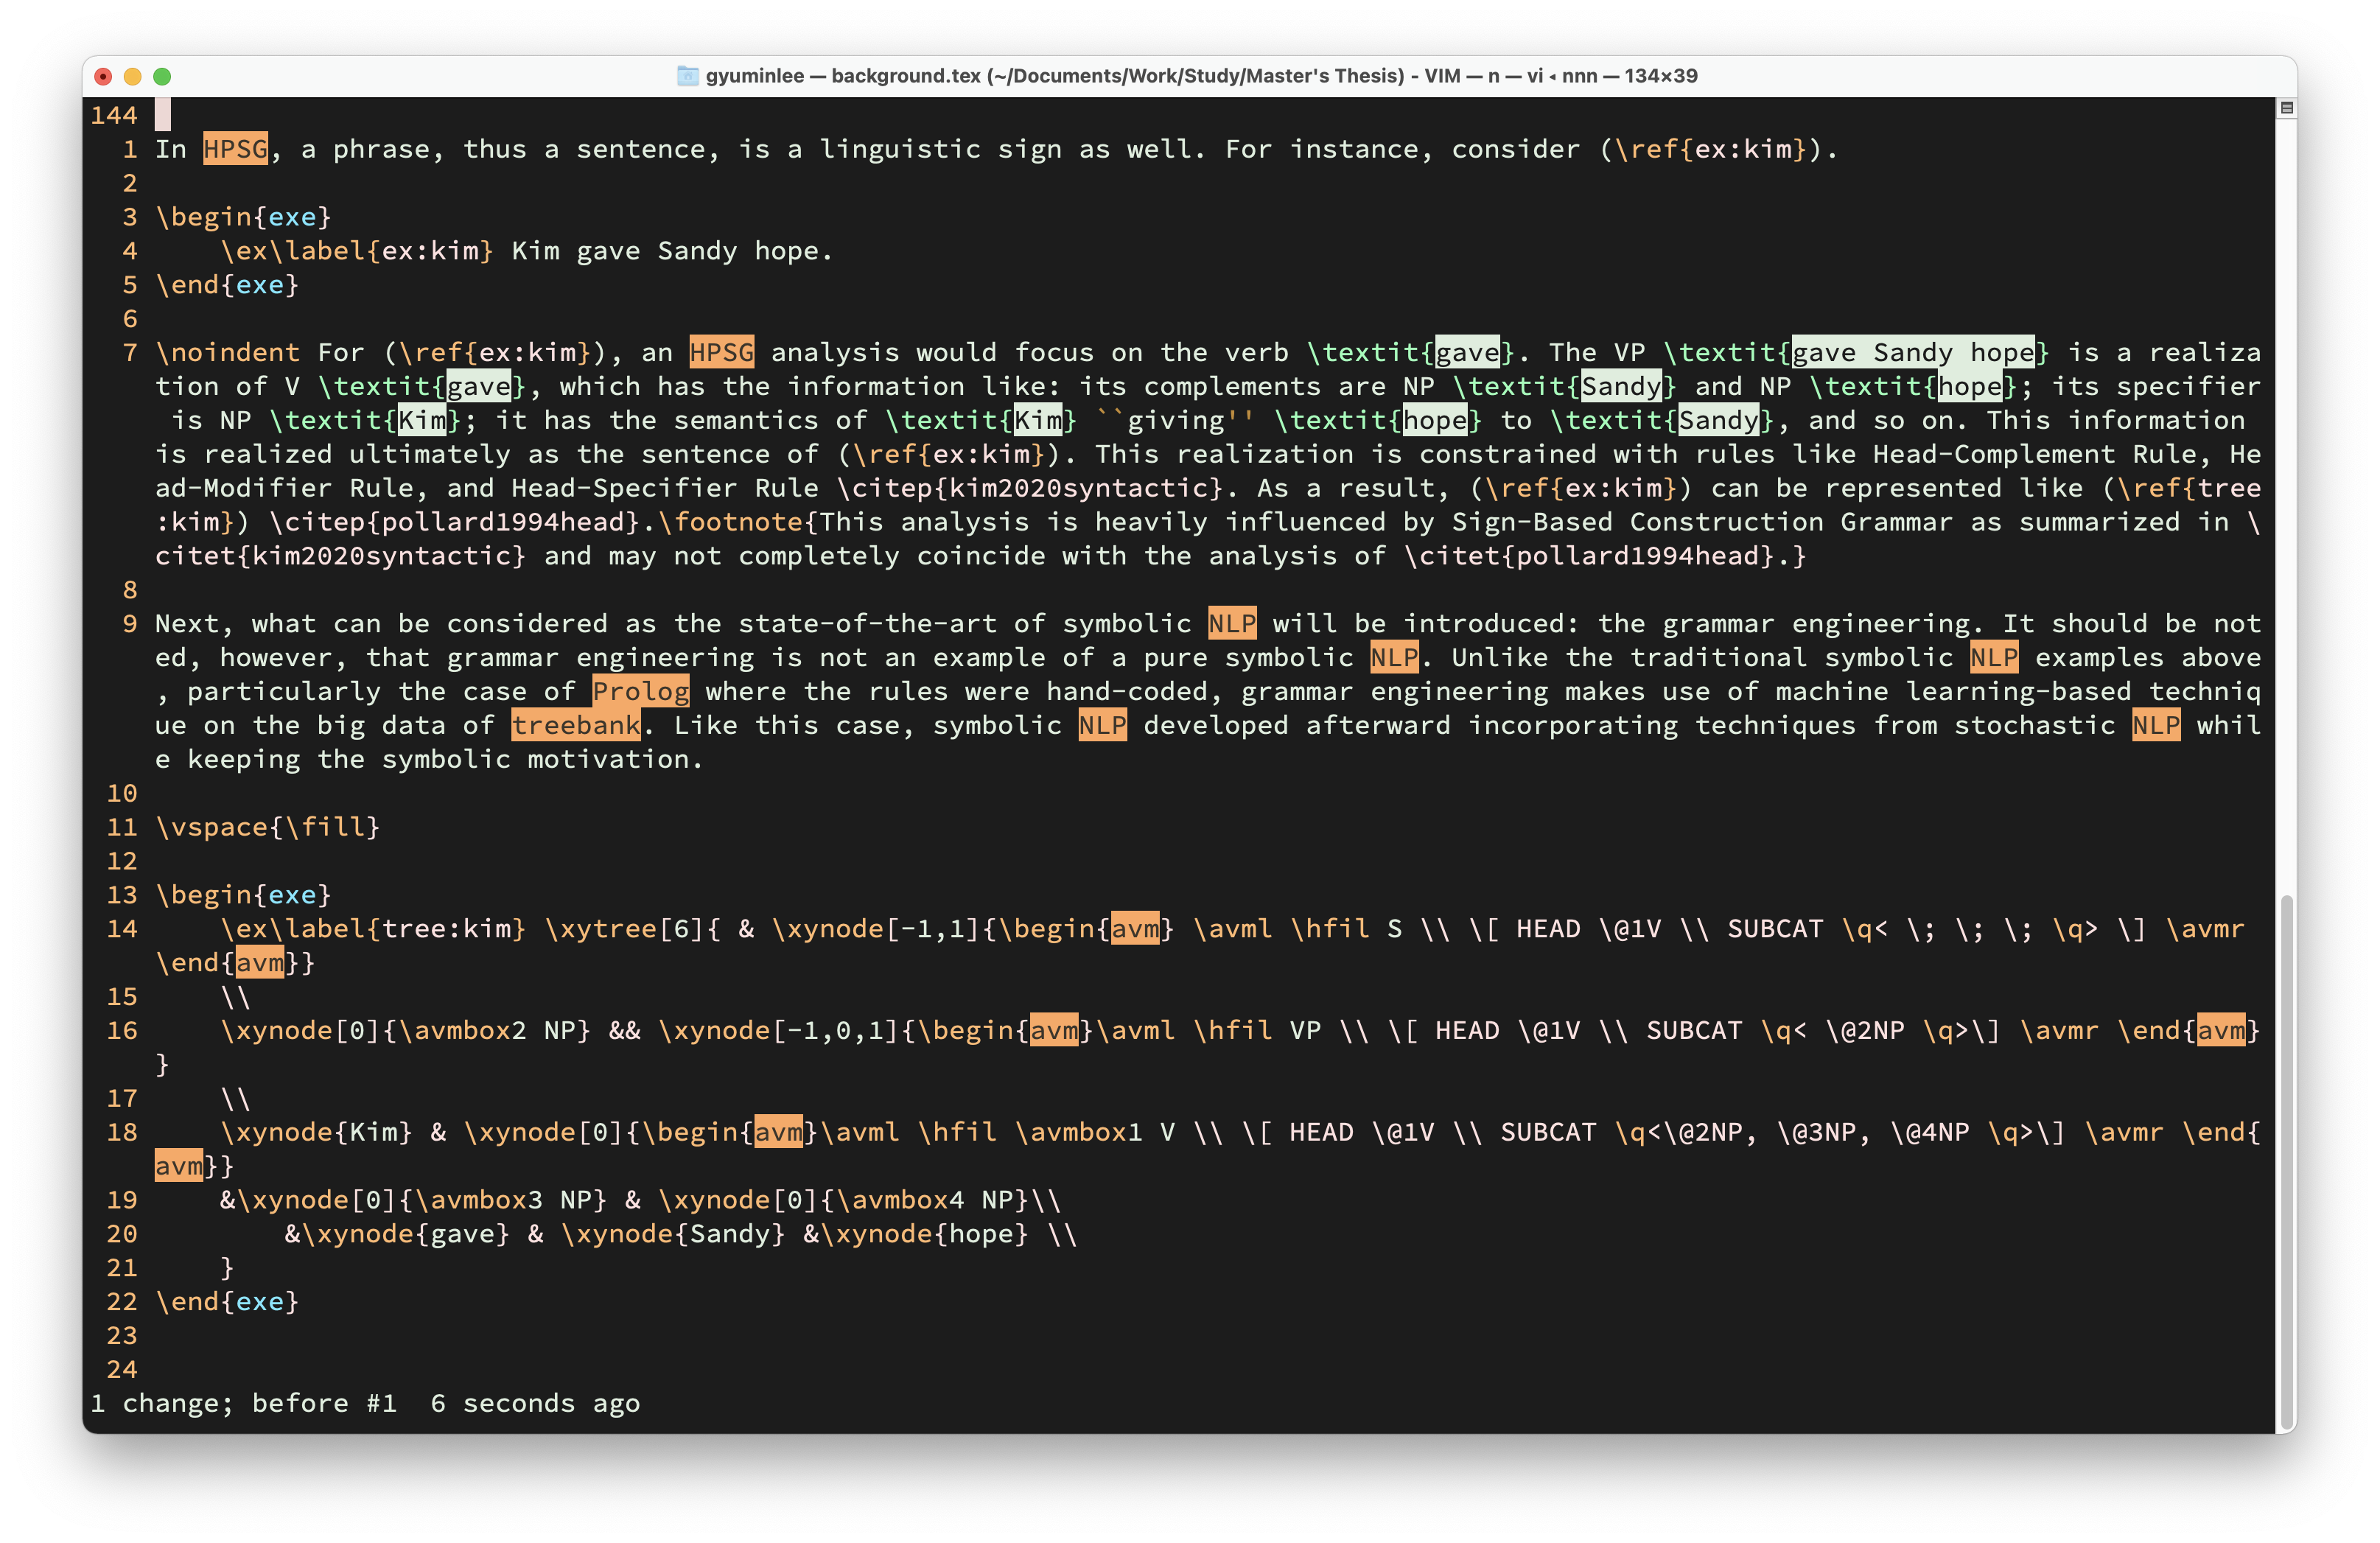This screenshot has height=1543, width=2380.
Task: Click the '\footnote' command
Action: coord(730,522)
